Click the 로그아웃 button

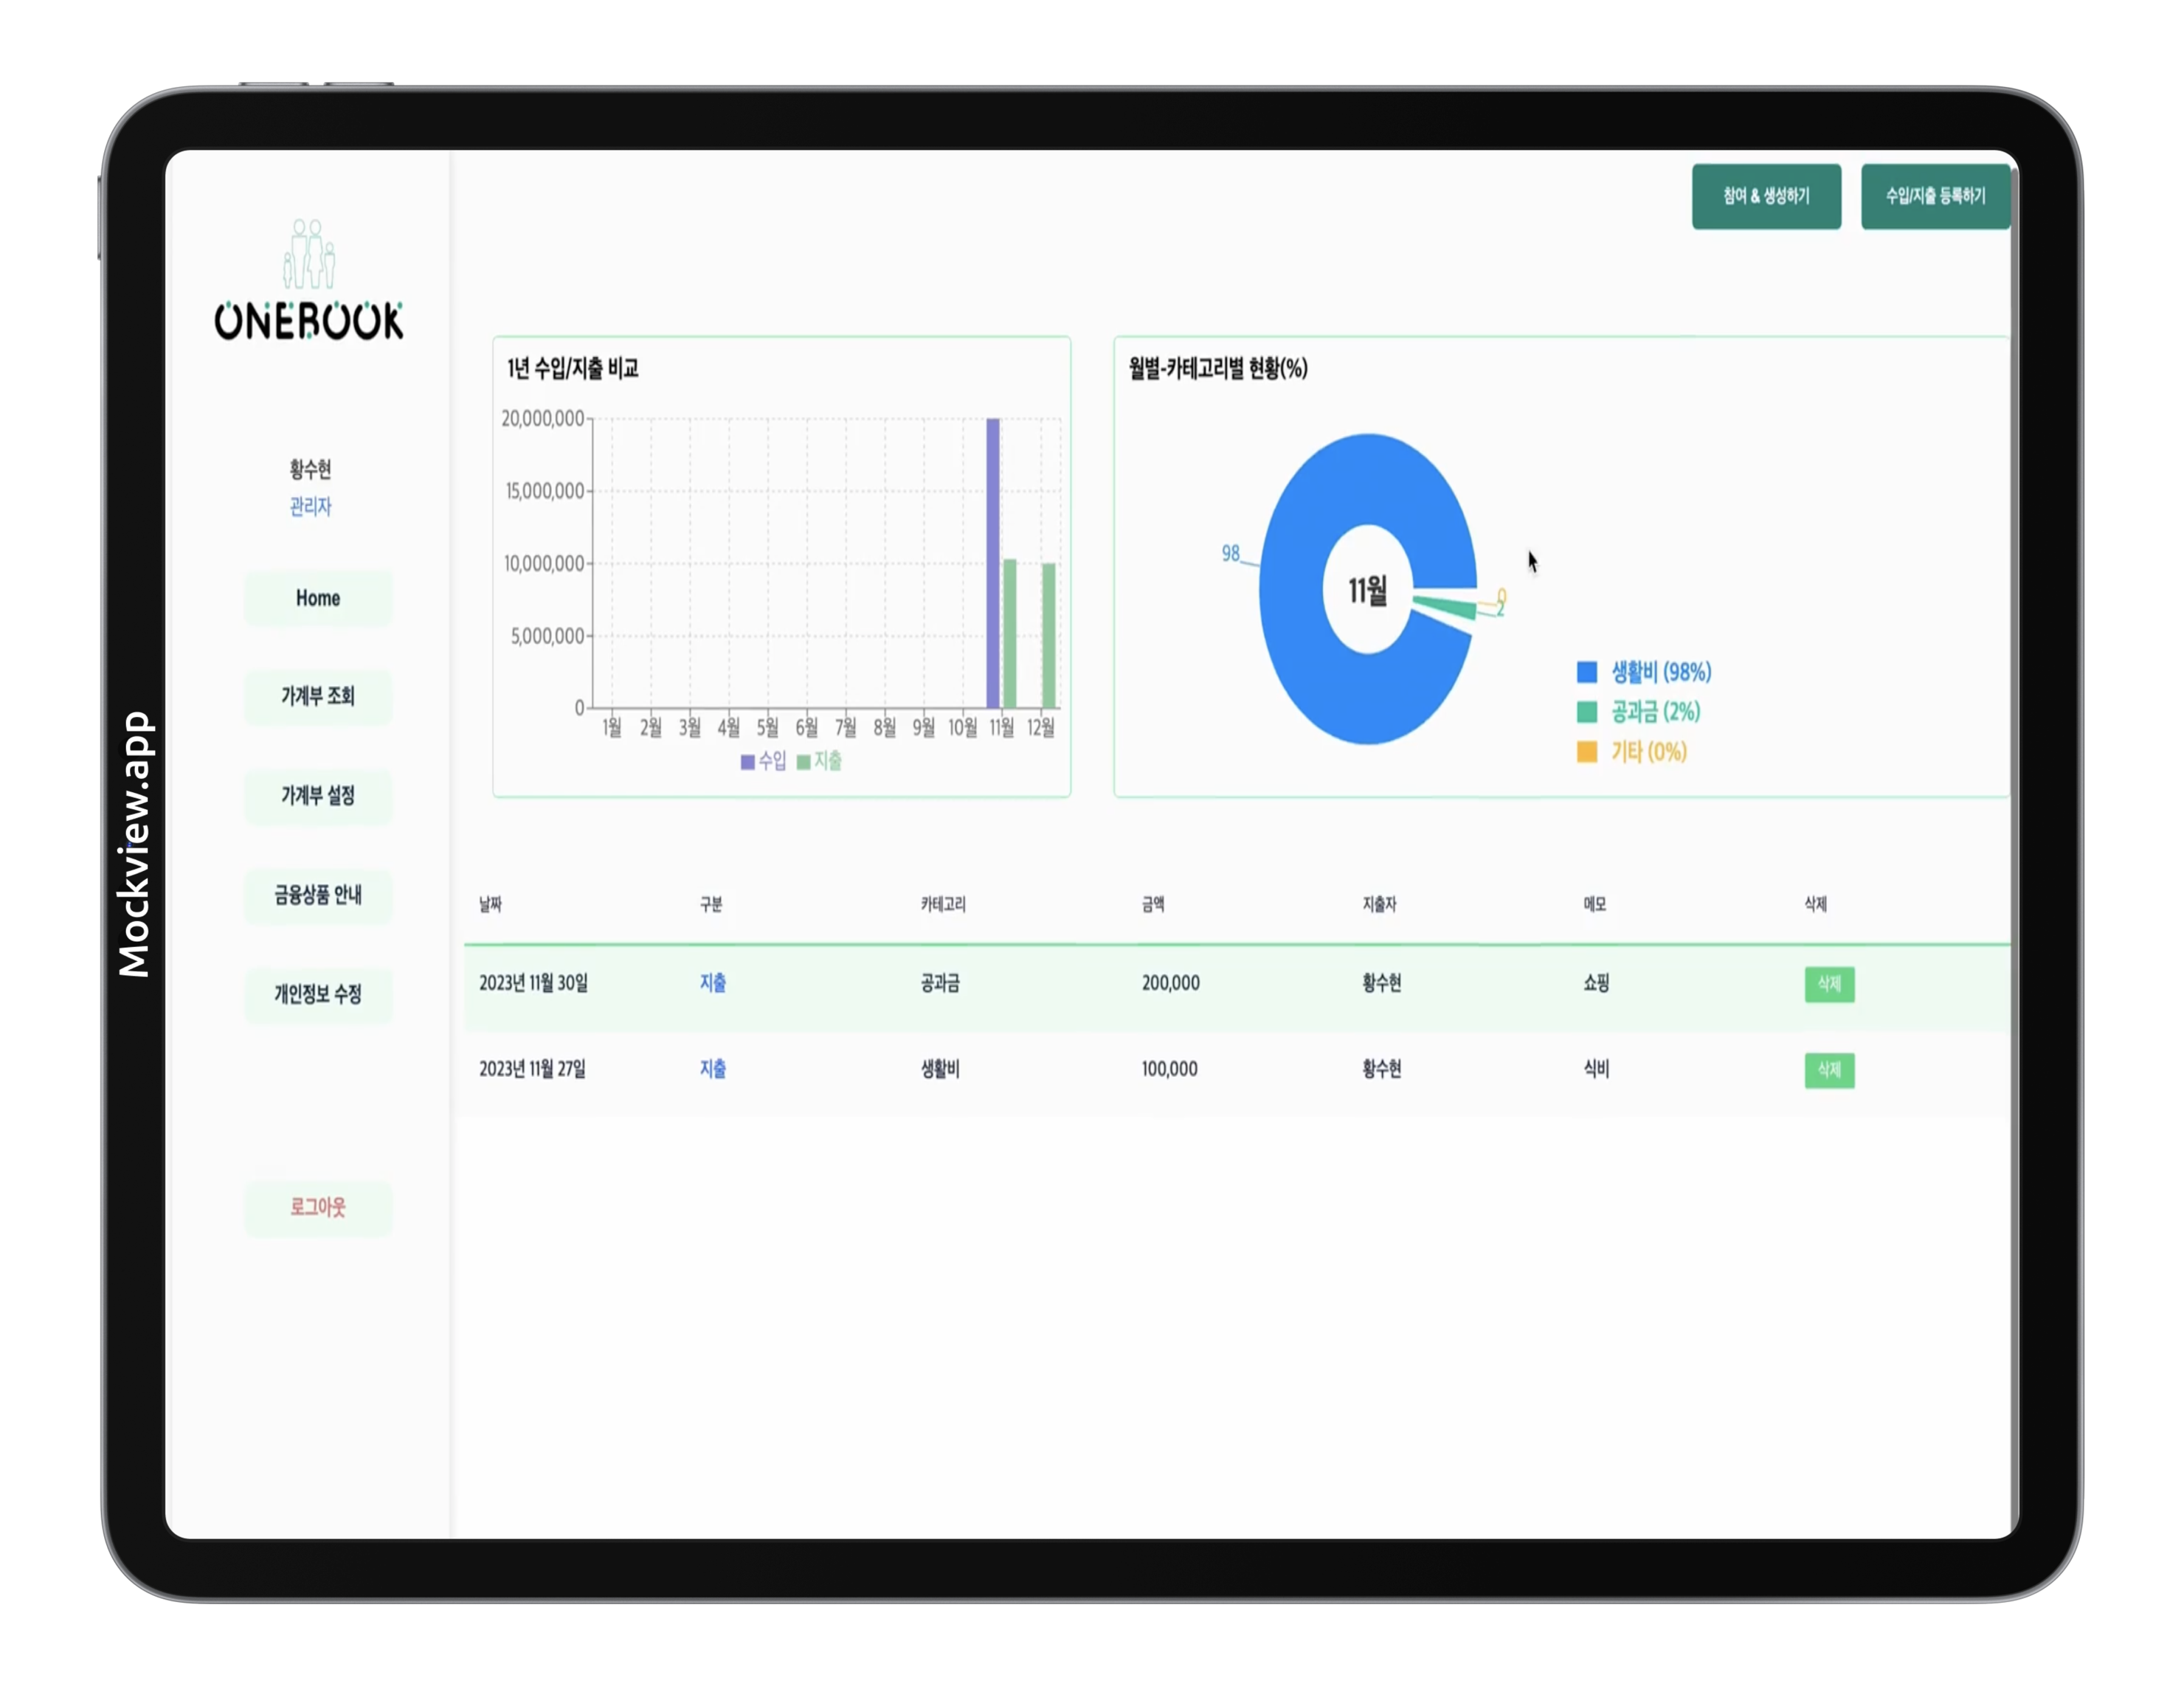(x=318, y=1207)
